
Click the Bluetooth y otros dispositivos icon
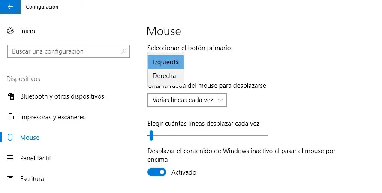pyautogui.click(x=11, y=96)
